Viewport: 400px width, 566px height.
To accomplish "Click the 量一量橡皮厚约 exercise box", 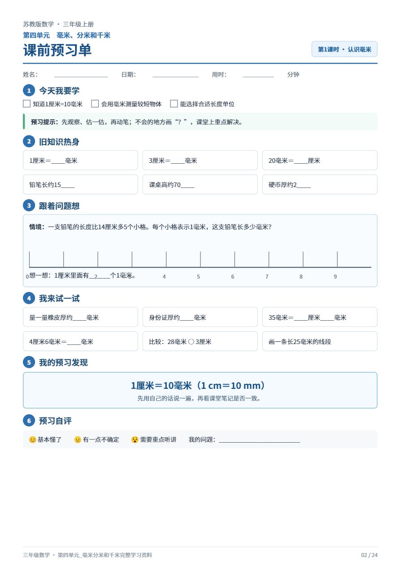I will [80, 317].
